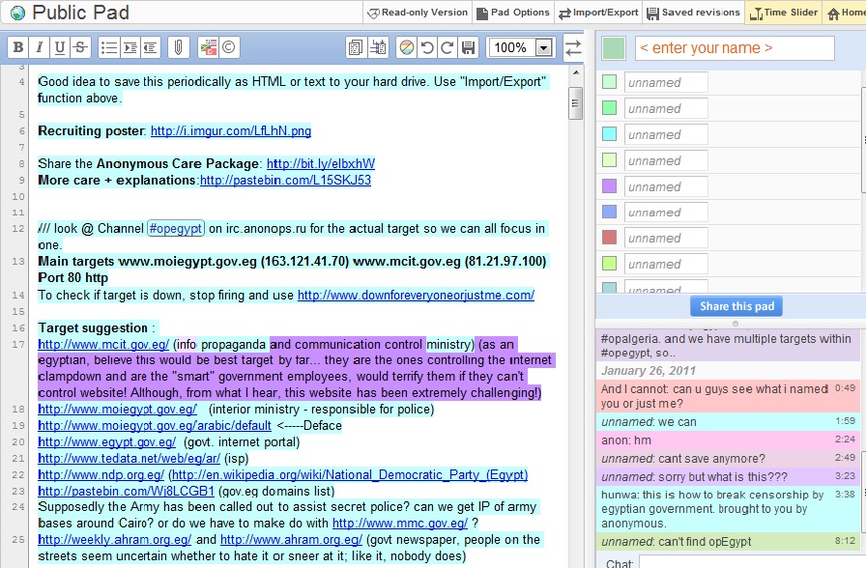Open the moiegypt.gov.eg/arabic/default link
866x568 pixels.
(155, 426)
